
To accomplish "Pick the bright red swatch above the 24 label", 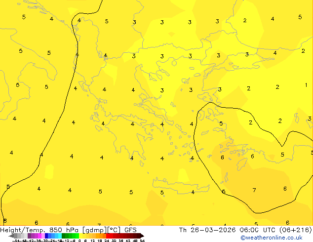I will [x=108, y=236].
